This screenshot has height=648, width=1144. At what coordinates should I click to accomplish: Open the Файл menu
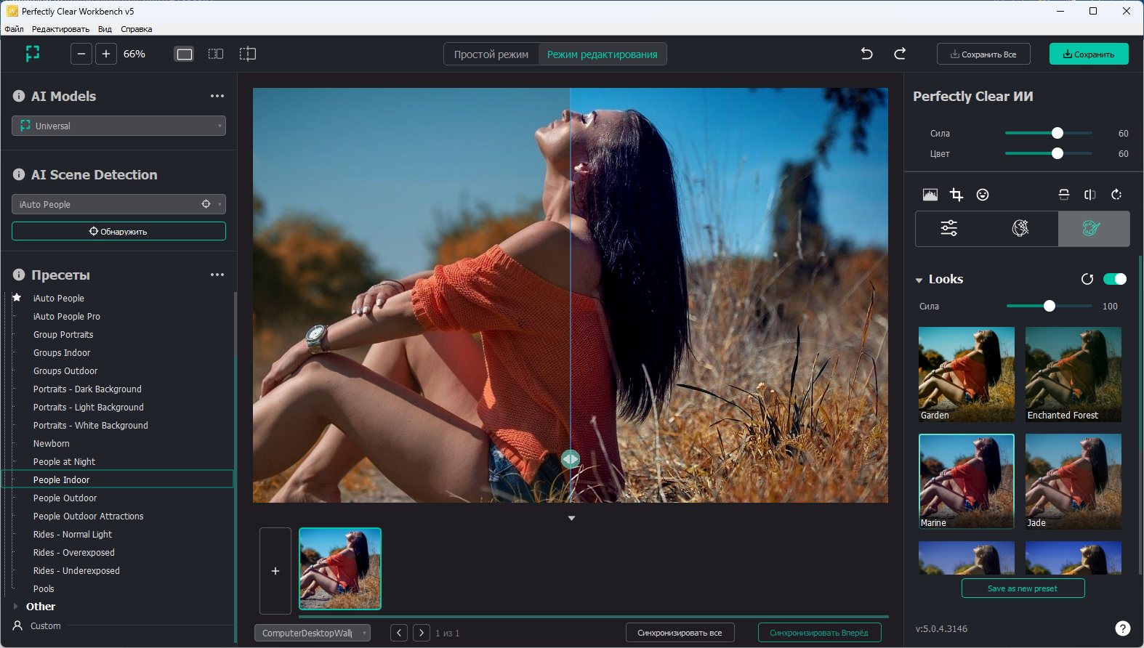(14, 29)
